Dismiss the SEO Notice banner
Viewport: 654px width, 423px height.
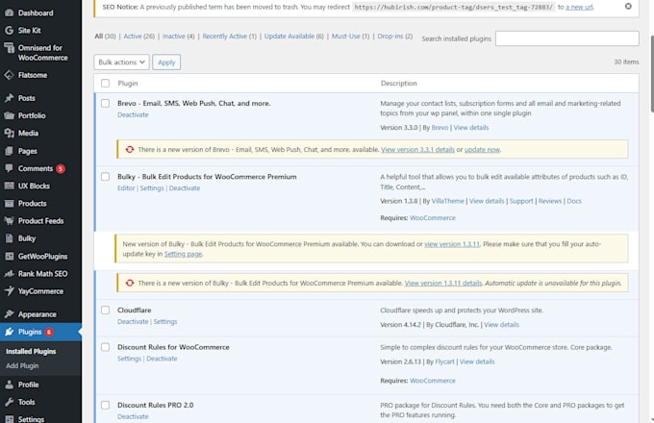628,7
